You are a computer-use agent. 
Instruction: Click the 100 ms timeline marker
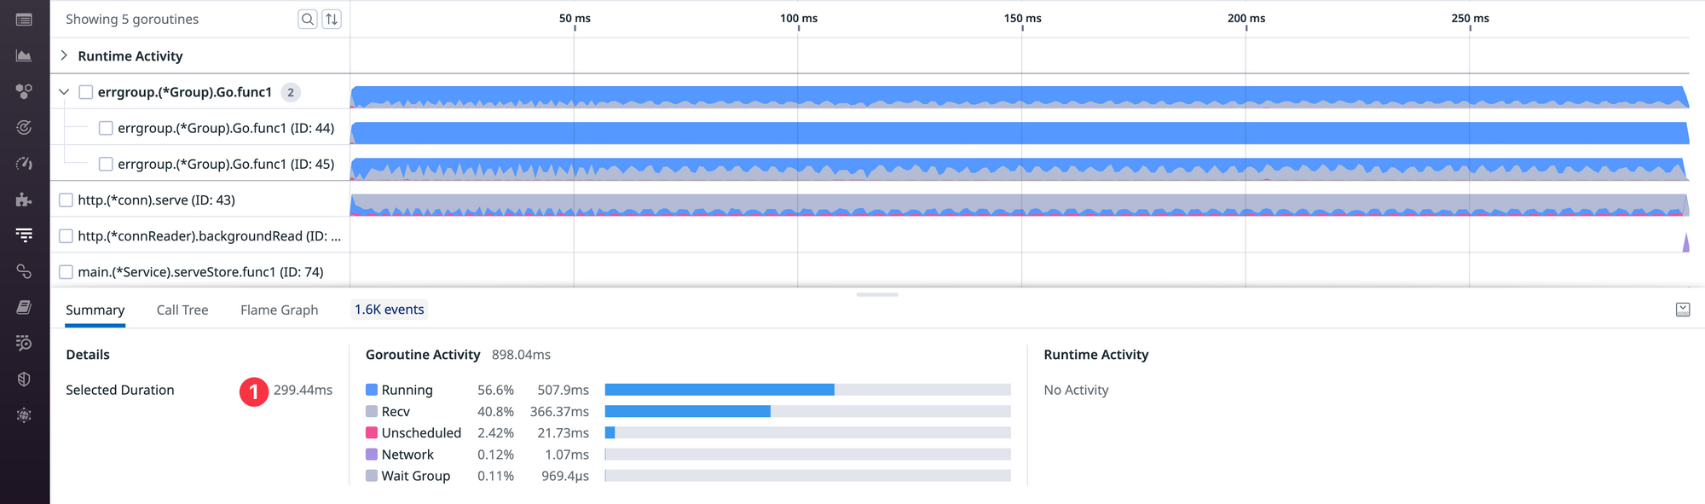coord(799,18)
